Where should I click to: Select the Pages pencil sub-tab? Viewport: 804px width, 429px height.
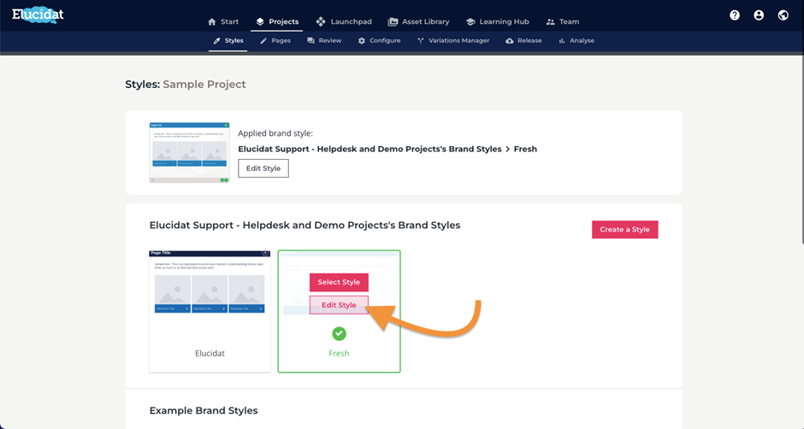275,40
